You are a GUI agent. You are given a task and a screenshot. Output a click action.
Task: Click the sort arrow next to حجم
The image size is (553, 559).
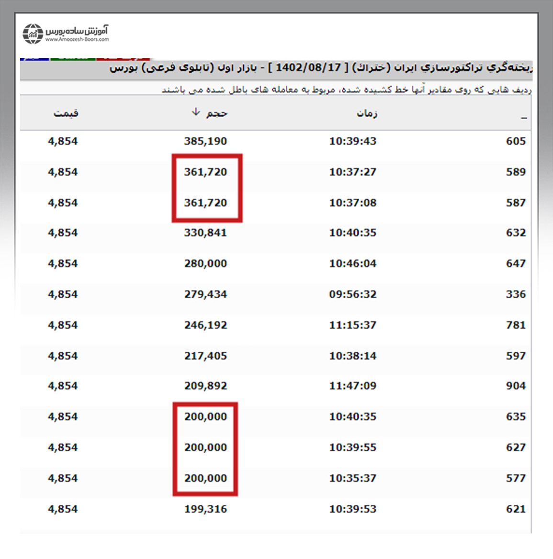pyautogui.click(x=195, y=112)
